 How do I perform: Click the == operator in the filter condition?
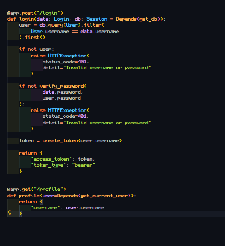(x=75, y=32)
